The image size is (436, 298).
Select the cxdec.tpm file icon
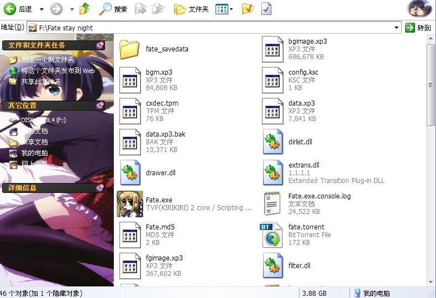[x=130, y=111]
